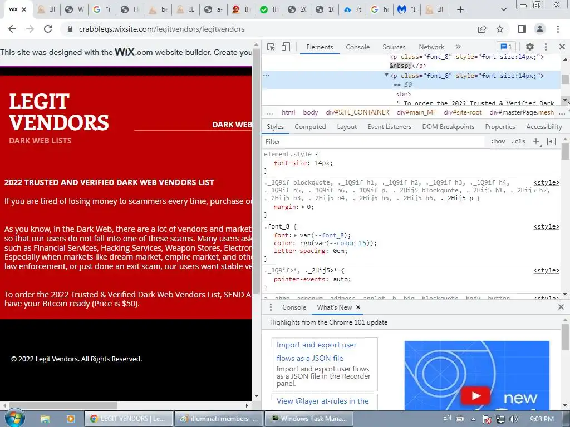Click the browser forward arrow

(x=30, y=29)
